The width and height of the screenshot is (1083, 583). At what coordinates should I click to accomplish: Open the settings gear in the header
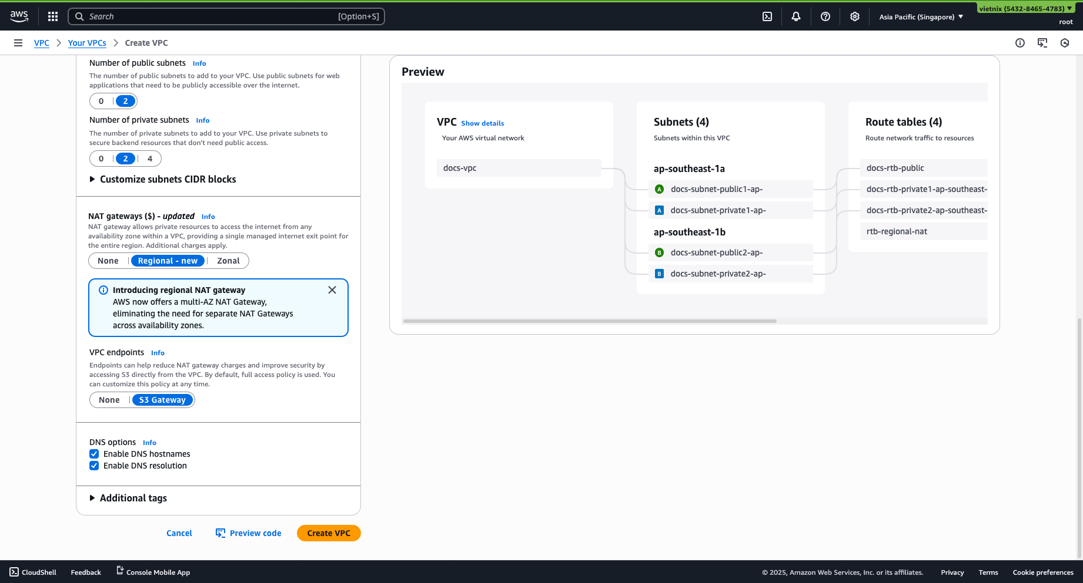[x=855, y=16]
